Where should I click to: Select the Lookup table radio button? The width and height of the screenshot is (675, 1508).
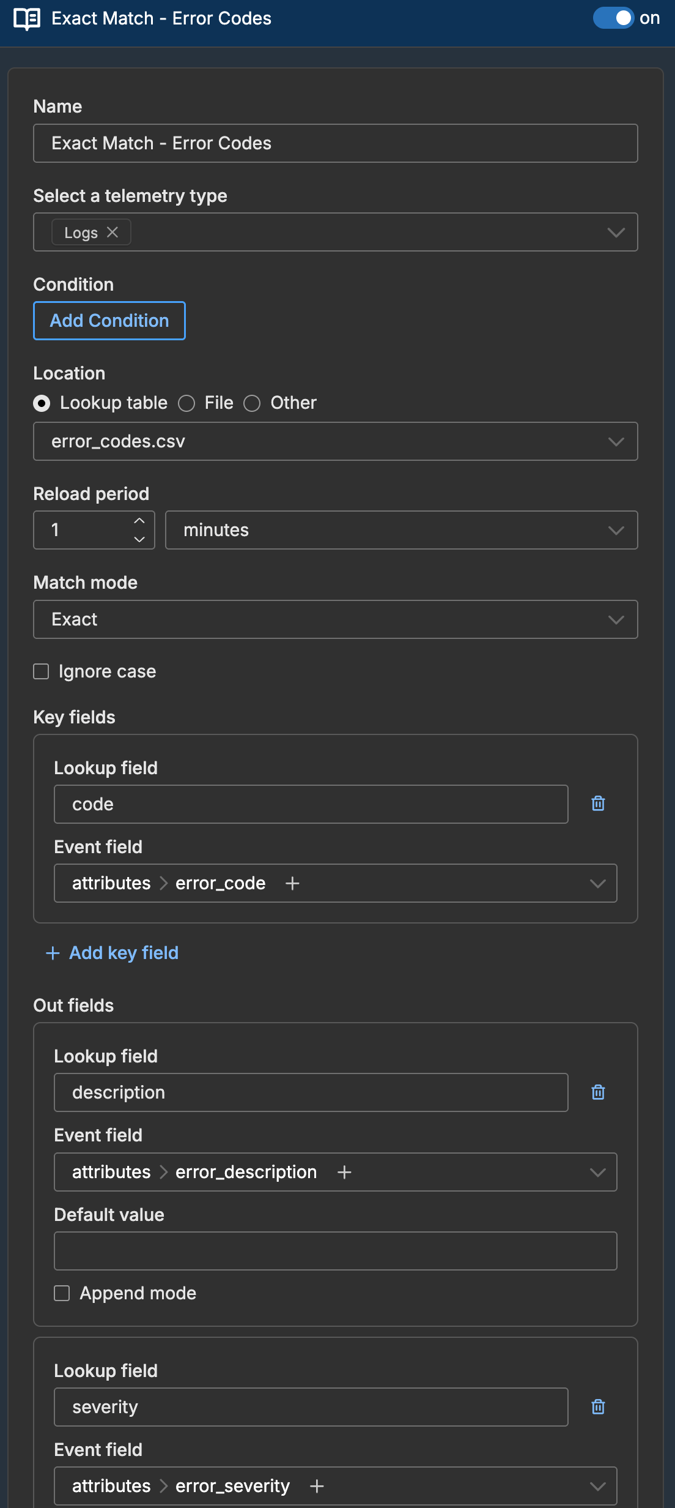[42, 403]
